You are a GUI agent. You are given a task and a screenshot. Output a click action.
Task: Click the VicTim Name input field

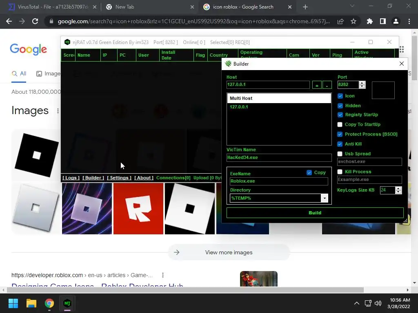pyautogui.click(x=279, y=158)
